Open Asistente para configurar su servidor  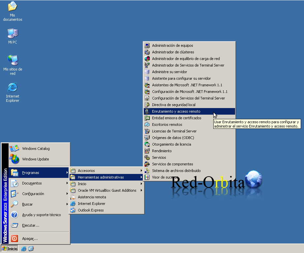189,78
